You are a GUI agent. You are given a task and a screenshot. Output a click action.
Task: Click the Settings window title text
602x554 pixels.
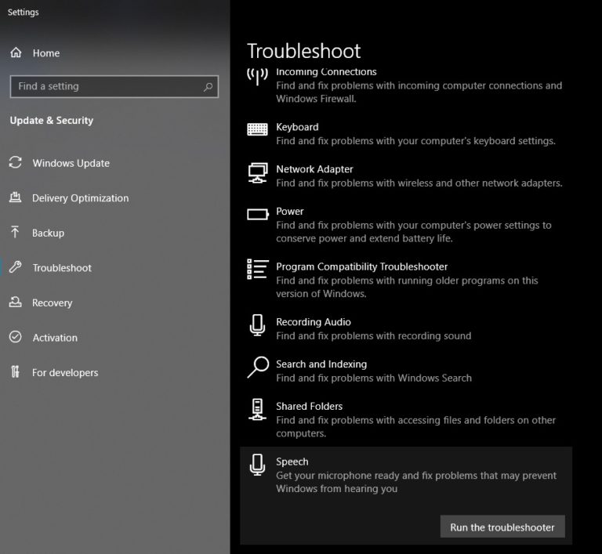tap(23, 13)
